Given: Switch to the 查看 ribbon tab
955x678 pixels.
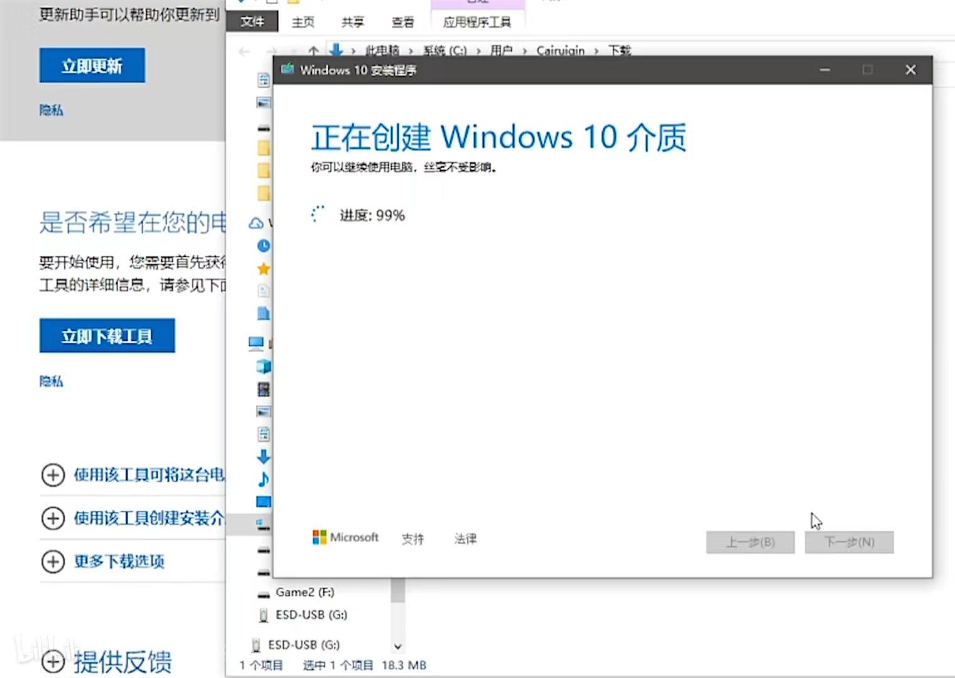Looking at the screenshot, I should [x=402, y=22].
